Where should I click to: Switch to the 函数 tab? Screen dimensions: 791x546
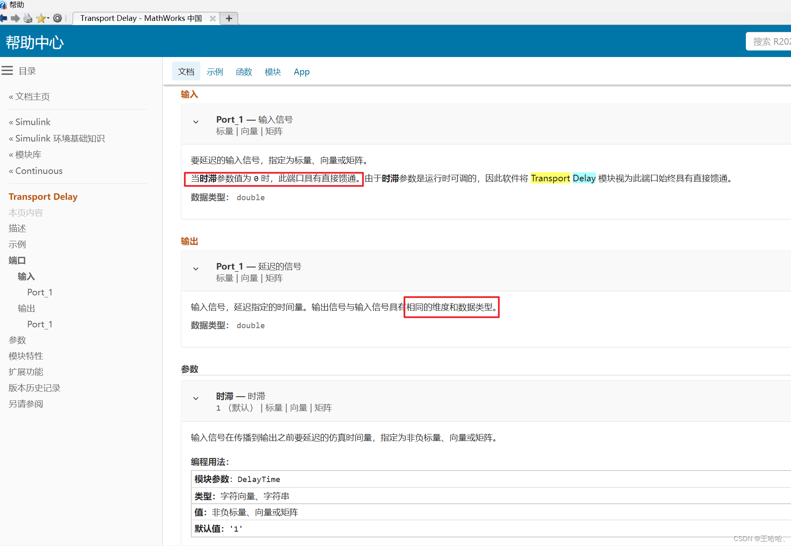(244, 72)
